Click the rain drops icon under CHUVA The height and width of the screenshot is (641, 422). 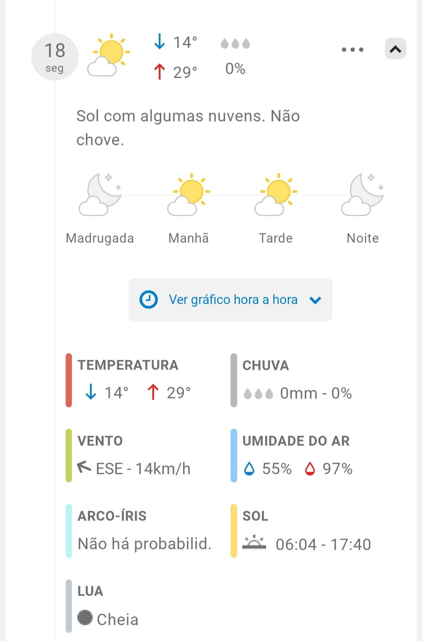(x=258, y=393)
